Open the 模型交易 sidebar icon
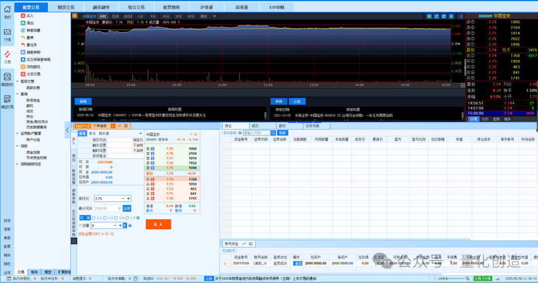Viewport: 538px width, 283px height. pos(7,102)
